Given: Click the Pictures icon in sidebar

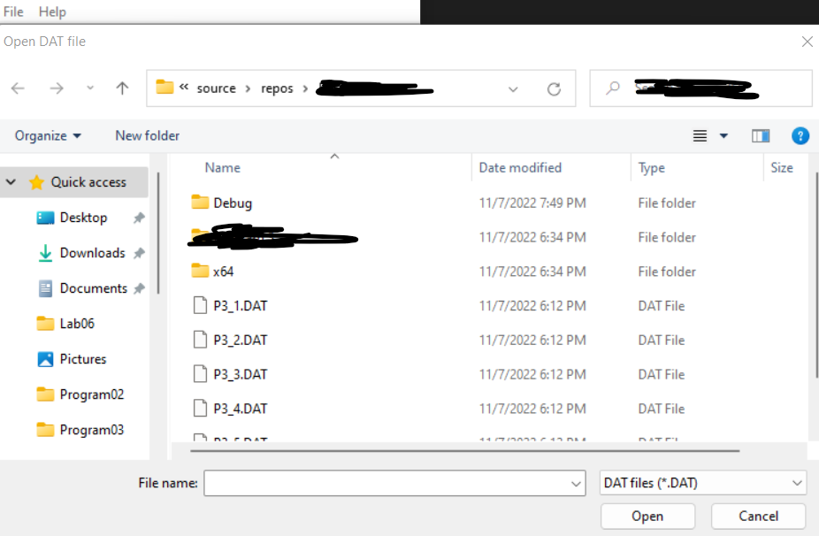Looking at the screenshot, I should (45, 359).
